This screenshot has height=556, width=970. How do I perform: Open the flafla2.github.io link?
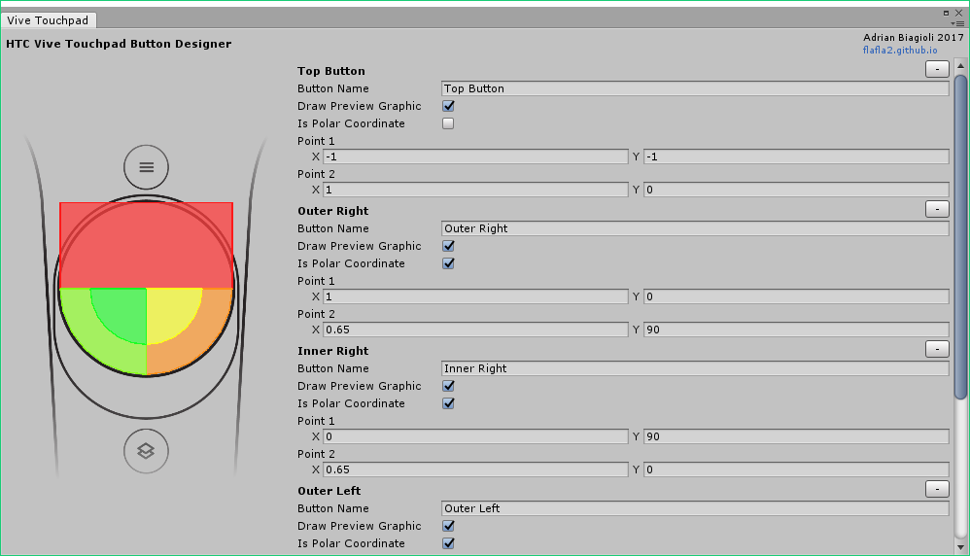(900, 51)
